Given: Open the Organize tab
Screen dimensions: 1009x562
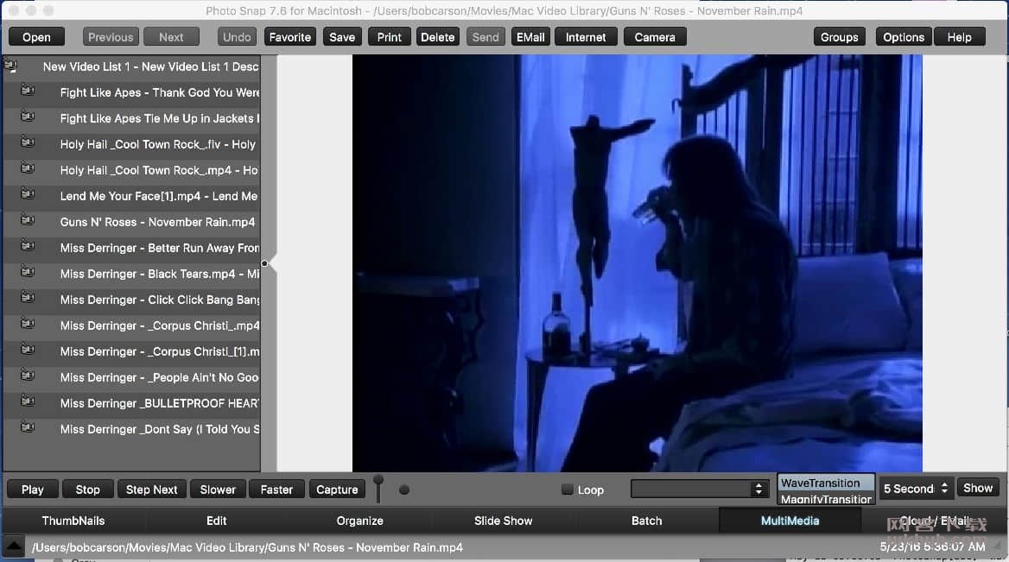Looking at the screenshot, I should 359,521.
